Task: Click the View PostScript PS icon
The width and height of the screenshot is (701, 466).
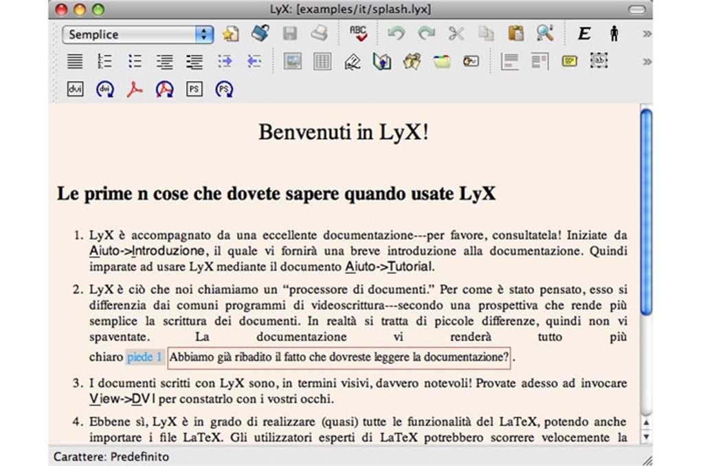Action: 194,89
